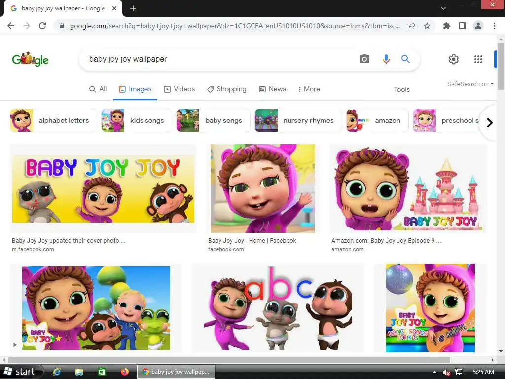Open Google quick settings gear
This screenshot has height=379, width=505.
(454, 59)
